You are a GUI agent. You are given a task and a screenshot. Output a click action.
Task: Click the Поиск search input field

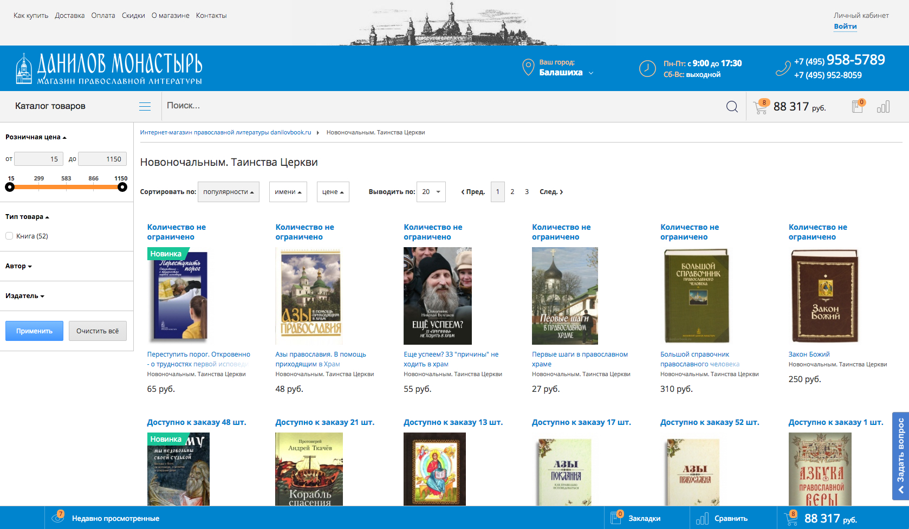coord(433,106)
